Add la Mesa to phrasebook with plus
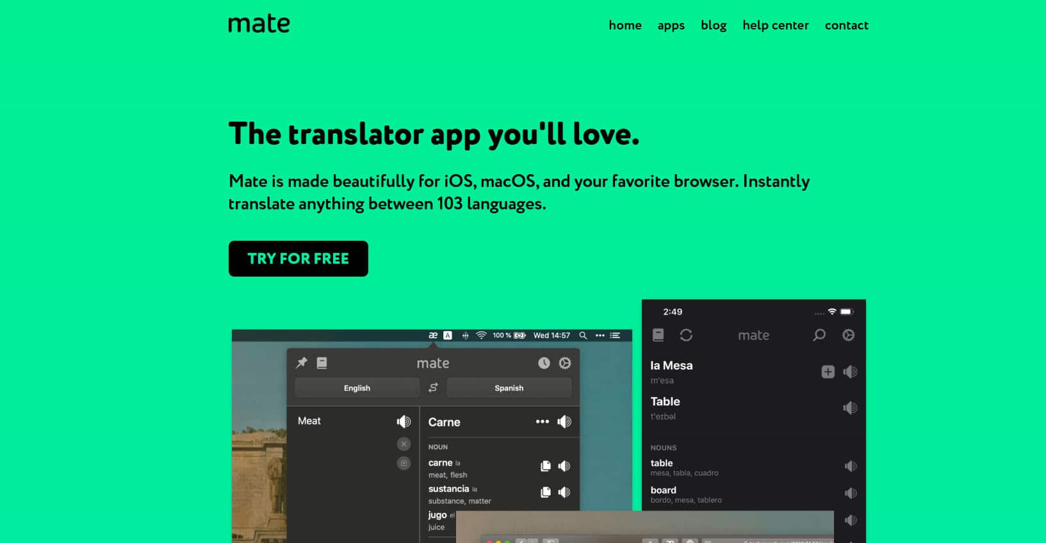The width and height of the screenshot is (1046, 543). point(828,372)
